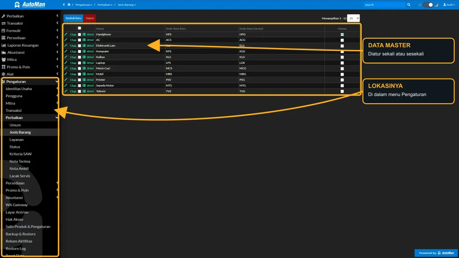
Task: Click the edit pencil icon for AC
Action: click(x=66, y=40)
